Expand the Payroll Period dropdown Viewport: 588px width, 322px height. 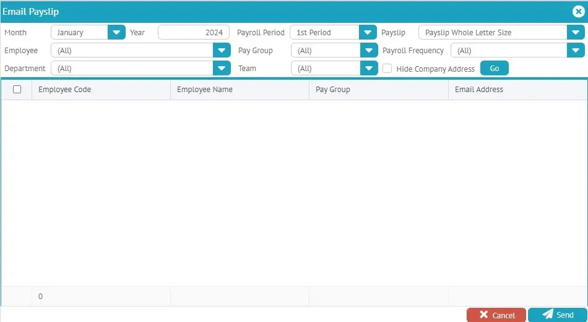[x=368, y=32]
